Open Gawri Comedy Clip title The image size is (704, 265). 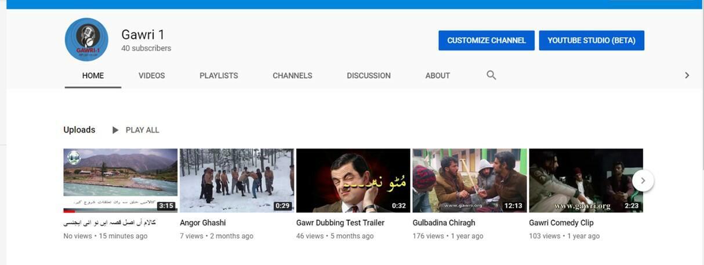pos(561,223)
